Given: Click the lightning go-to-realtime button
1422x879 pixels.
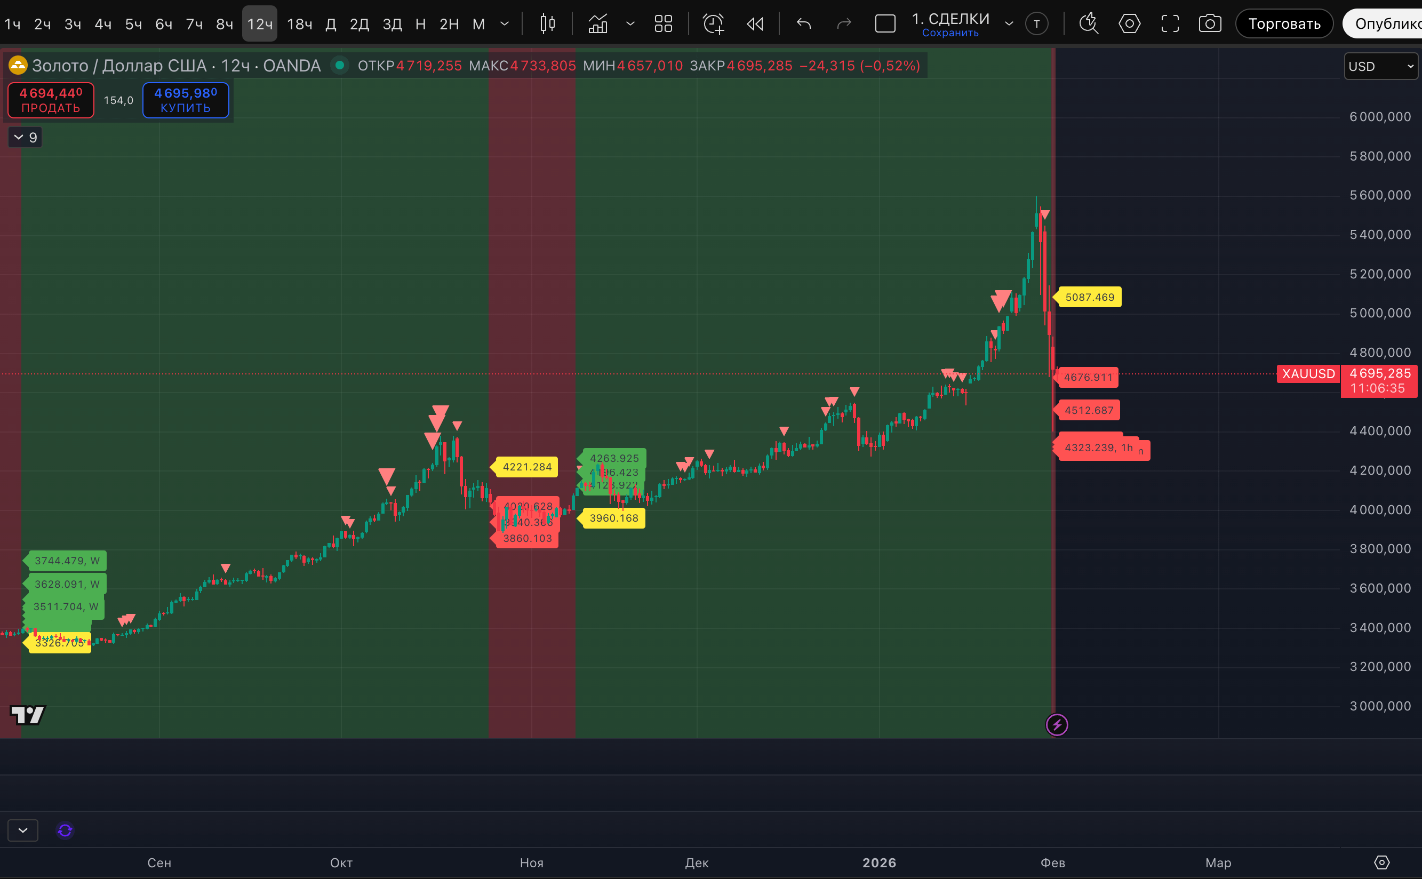Looking at the screenshot, I should (x=1056, y=725).
